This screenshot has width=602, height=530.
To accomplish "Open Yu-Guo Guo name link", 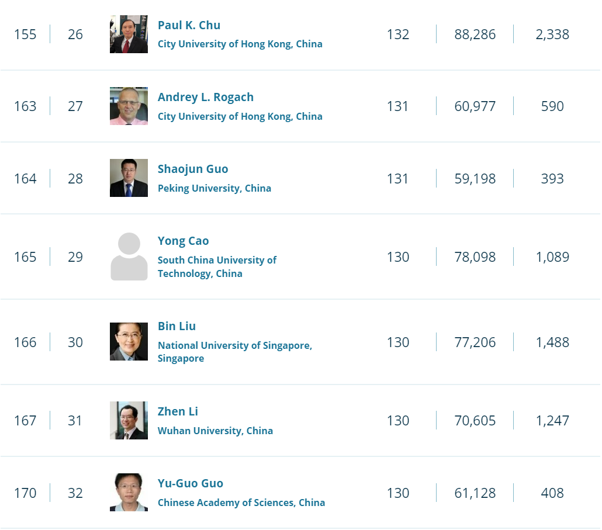I will click(191, 483).
